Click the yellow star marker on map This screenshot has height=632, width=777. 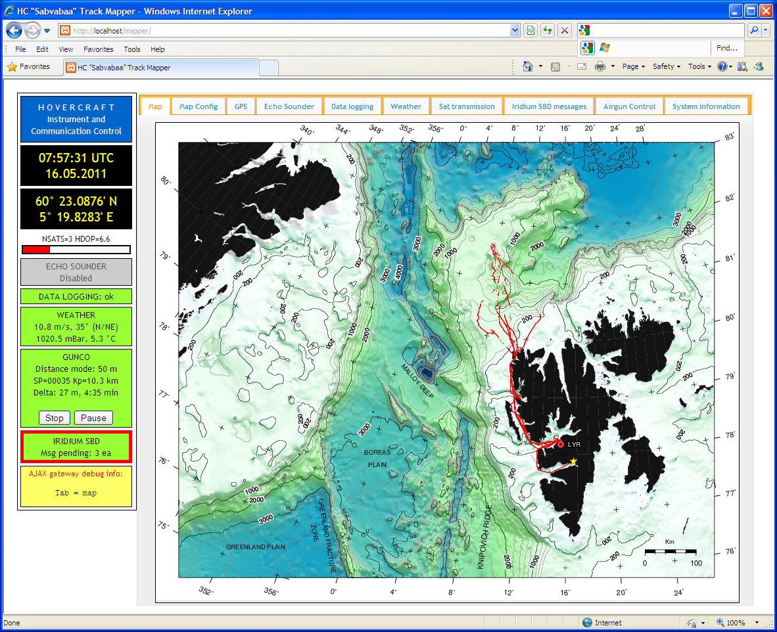tap(573, 461)
